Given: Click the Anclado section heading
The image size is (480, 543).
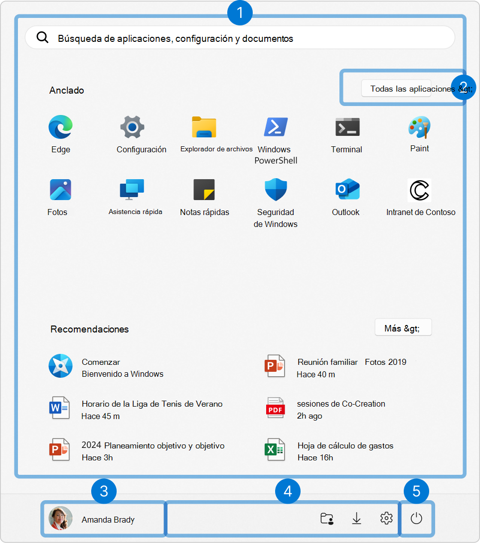Looking at the screenshot, I should [x=67, y=91].
